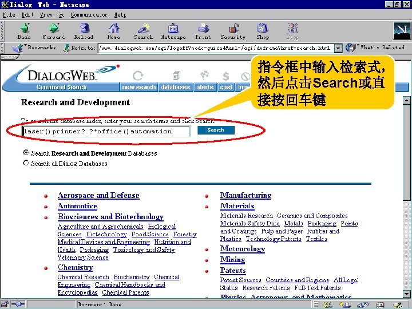Go to Home page icon
Image resolution: width=412 pixels, height=309 pixels.
(x=114, y=28)
